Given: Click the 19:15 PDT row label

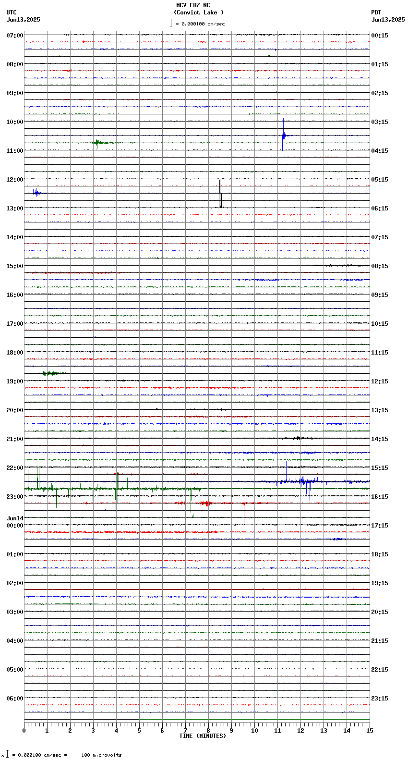Looking at the screenshot, I should point(380,583).
